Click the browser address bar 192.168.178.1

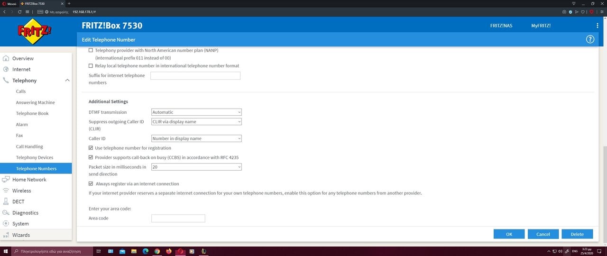tap(85, 11)
